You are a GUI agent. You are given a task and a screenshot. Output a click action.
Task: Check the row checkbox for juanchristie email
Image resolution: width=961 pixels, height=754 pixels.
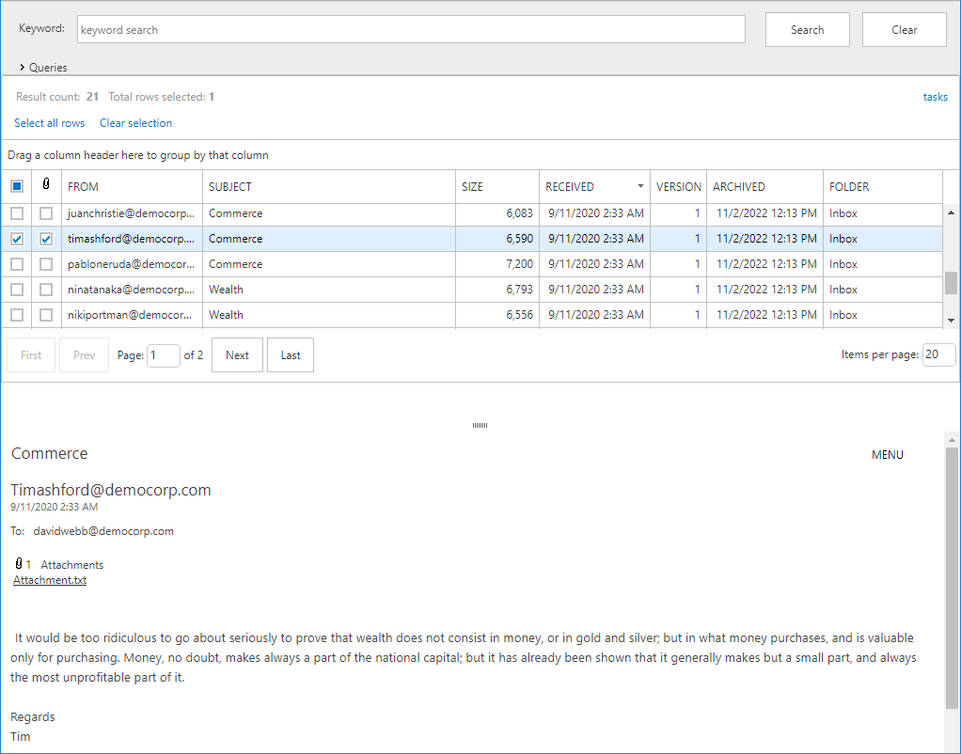[17, 213]
